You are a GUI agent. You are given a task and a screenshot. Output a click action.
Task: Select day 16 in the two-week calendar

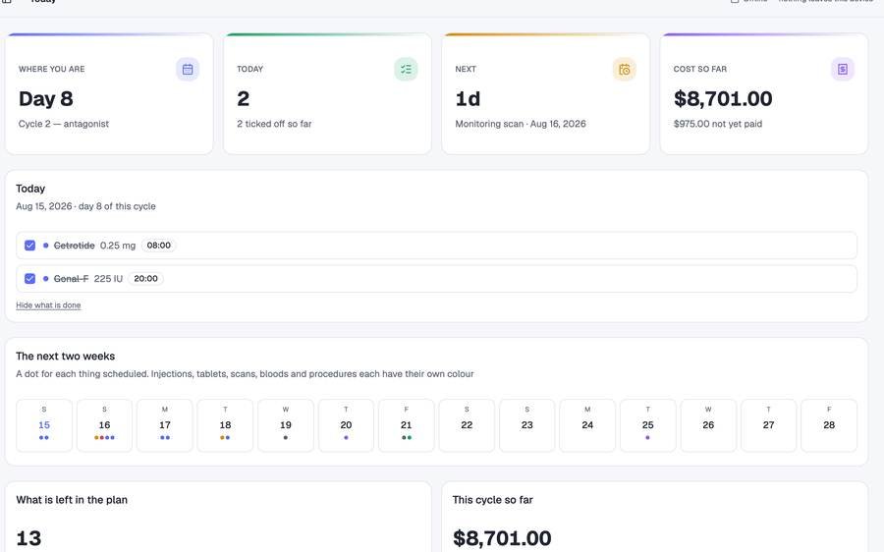click(104, 425)
